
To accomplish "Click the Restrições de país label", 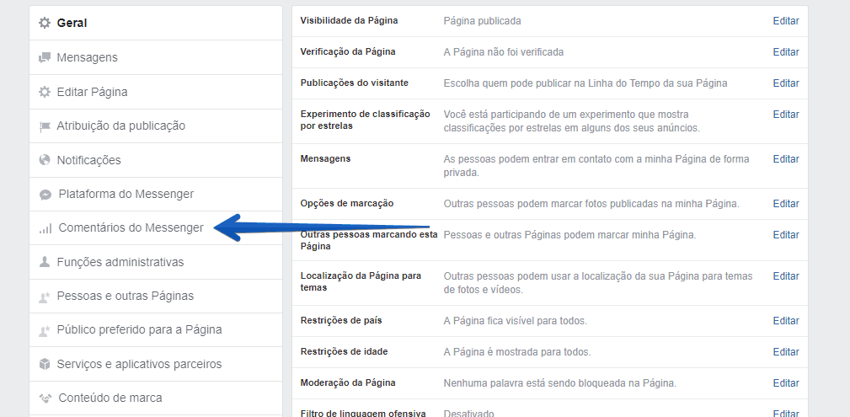I will (x=341, y=320).
